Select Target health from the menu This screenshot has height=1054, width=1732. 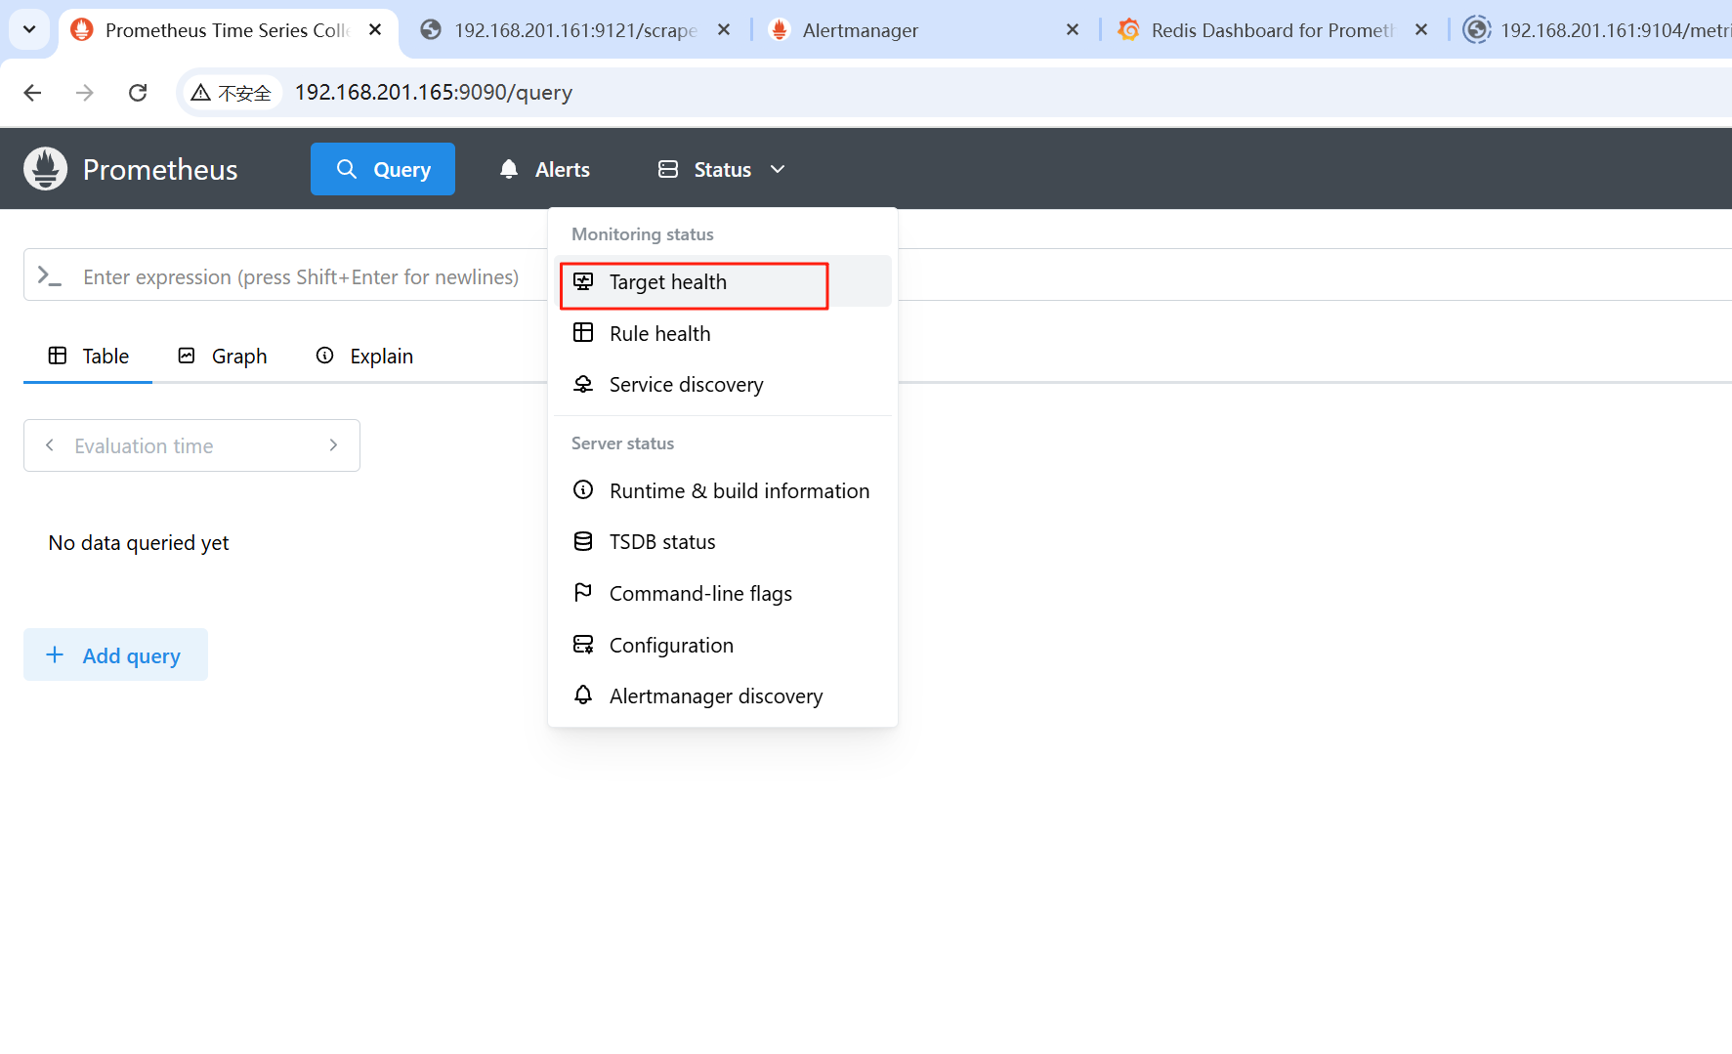[723, 281]
